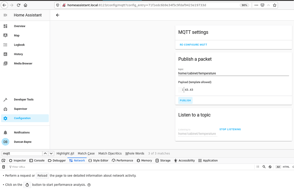This screenshot has width=294, height=189.
Task: Open the Firefox overflow menu
Action: [x=257, y=5]
